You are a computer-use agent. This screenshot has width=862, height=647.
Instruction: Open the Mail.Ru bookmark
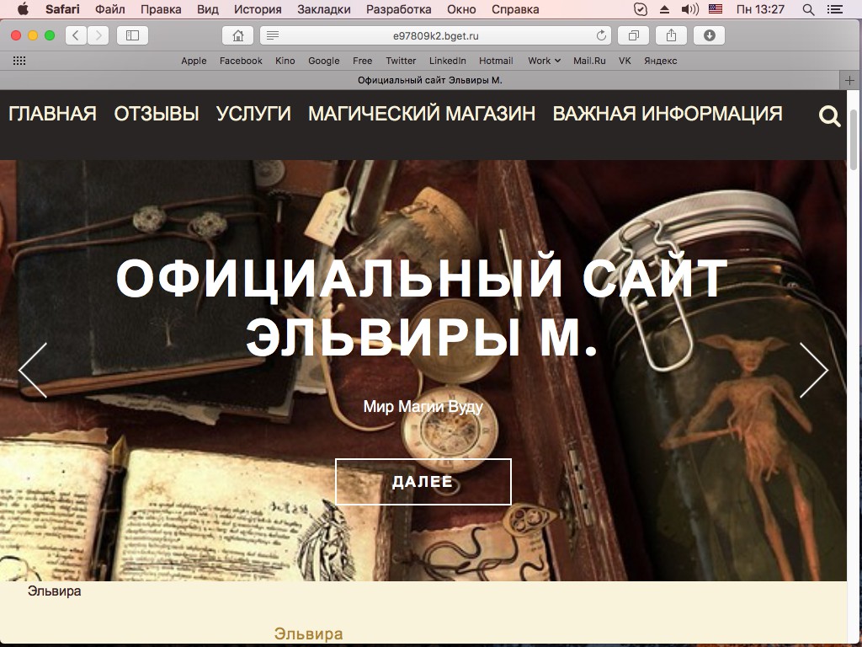pyautogui.click(x=589, y=61)
